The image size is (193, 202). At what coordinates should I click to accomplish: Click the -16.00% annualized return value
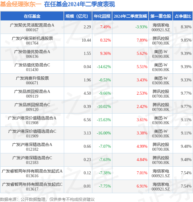104,133
